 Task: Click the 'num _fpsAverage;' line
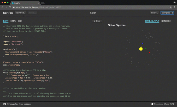point(11,65)
